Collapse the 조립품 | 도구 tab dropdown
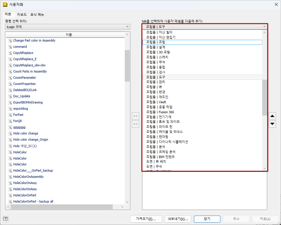Viewport: 281px width, 225px height. [205, 27]
